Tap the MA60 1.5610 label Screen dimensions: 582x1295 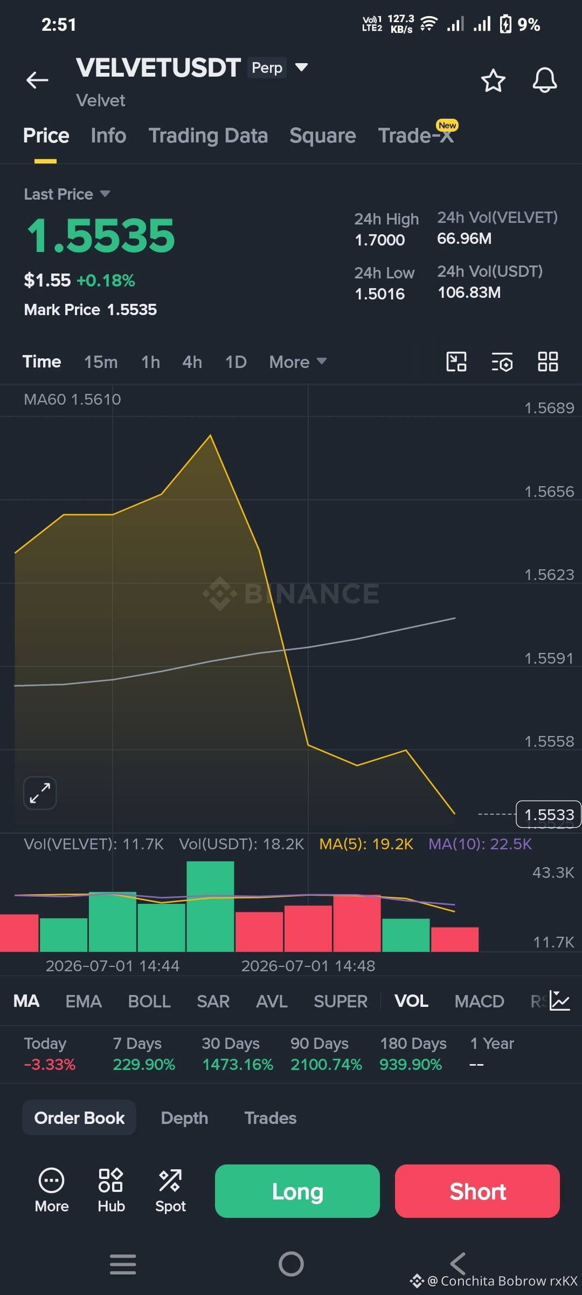click(72, 399)
